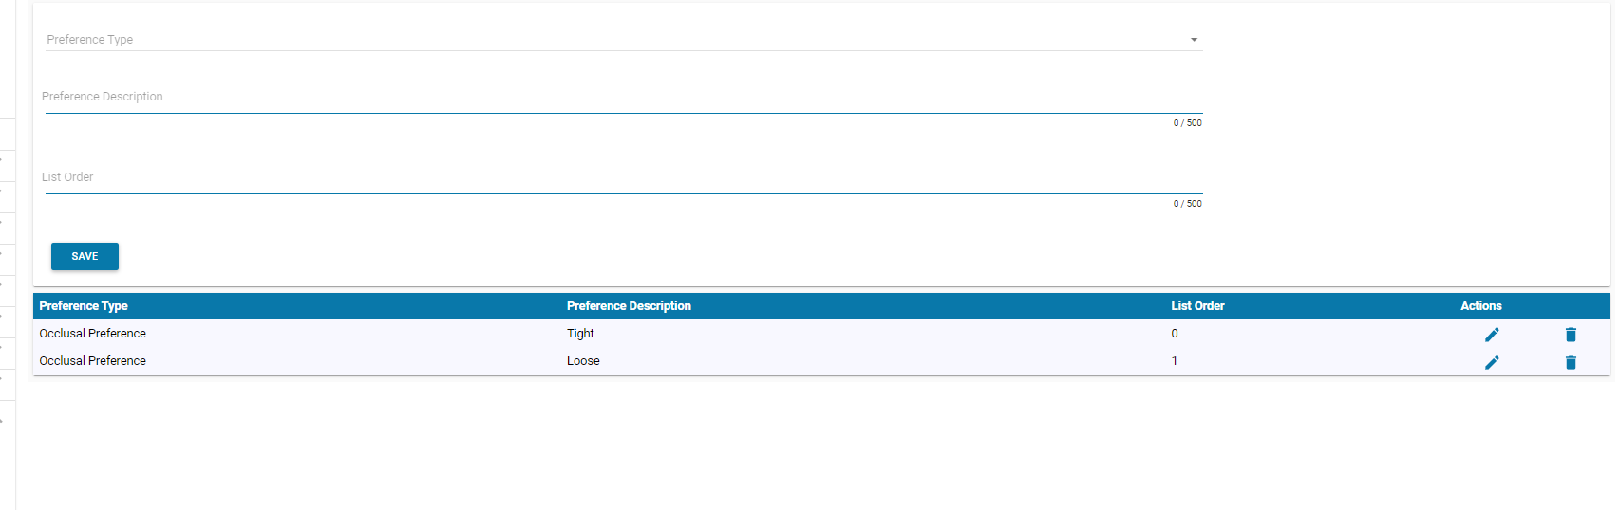The height and width of the screenshot is (510, 1620).
Task: Edit the Loose preference row
Action: (x=1492, y=362)
